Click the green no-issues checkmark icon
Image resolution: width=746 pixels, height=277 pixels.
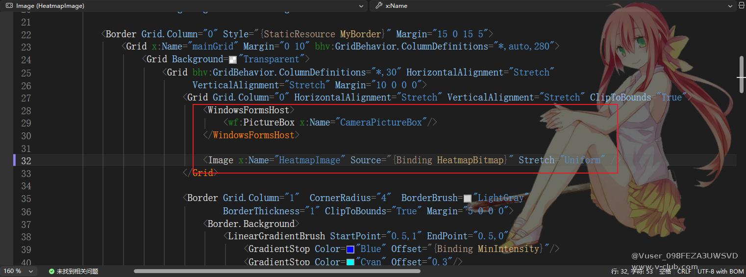[x=51, y=271]
